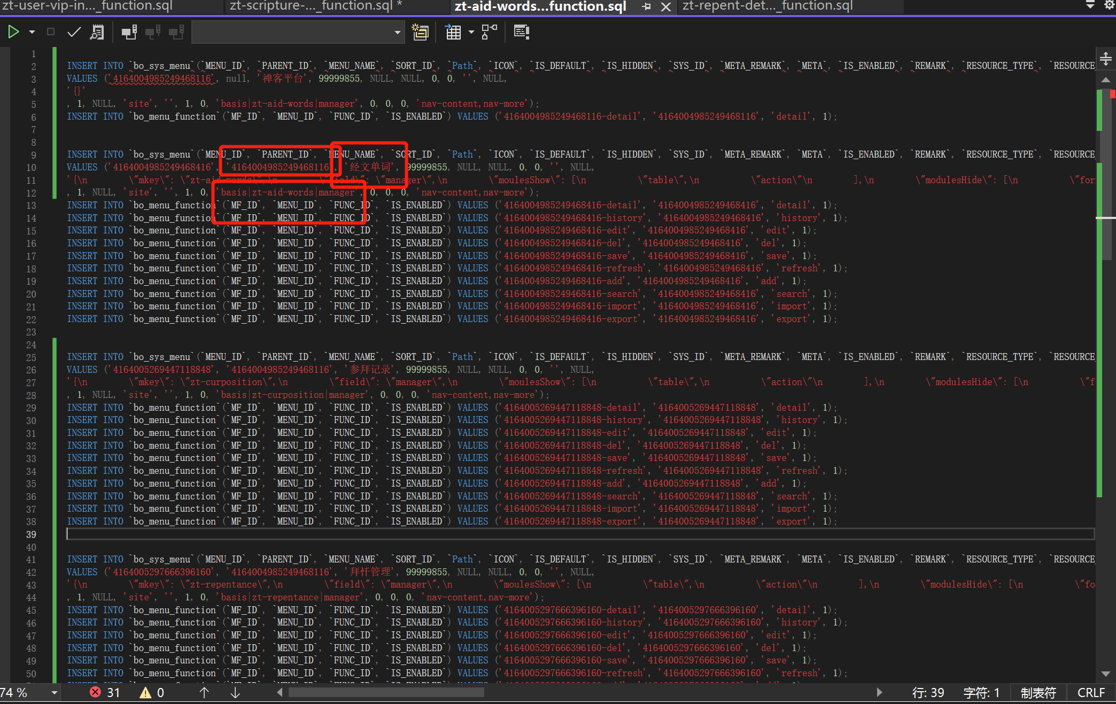Click the horizontal scrollbar thumb
This screenshot has height=704, width=1116.
(386, 692)
